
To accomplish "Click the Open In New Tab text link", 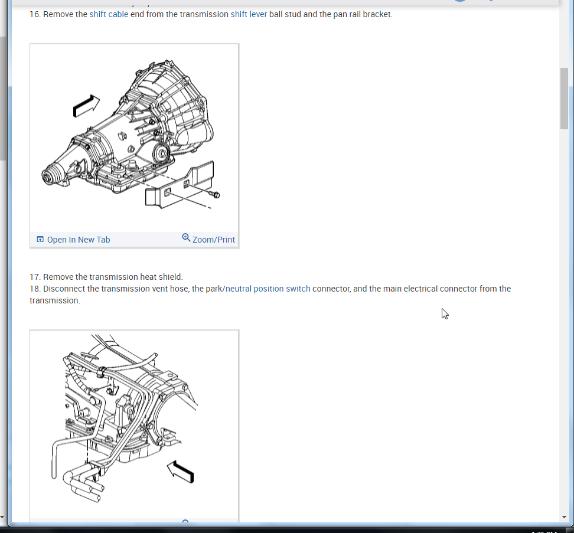I will pyautogui.click(x=79, y=240).
